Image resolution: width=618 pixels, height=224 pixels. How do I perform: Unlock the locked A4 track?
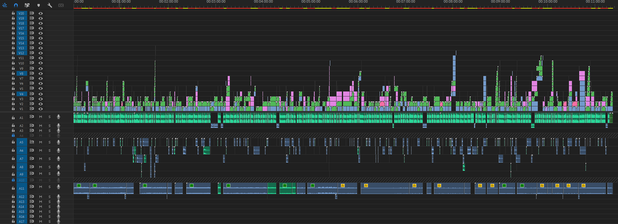(13, 135)
